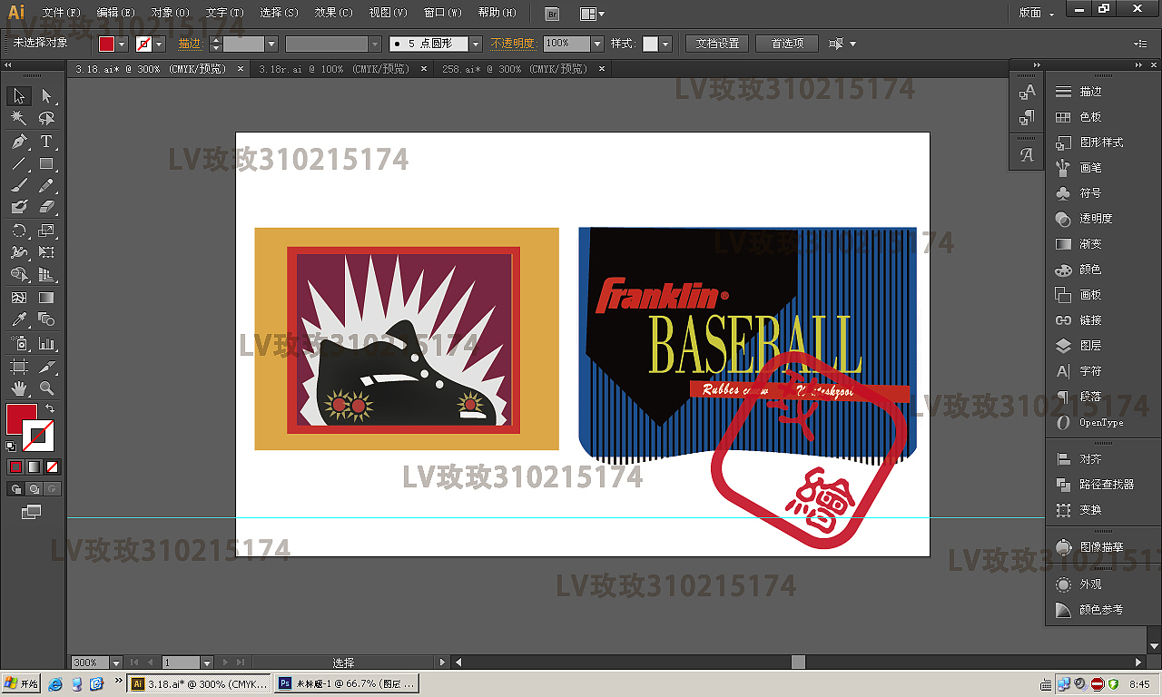This screenshot has height=697, width=1162.
Task: Toggle the 图层 (Layers) panel
Action: click(x=1089, y=346)
